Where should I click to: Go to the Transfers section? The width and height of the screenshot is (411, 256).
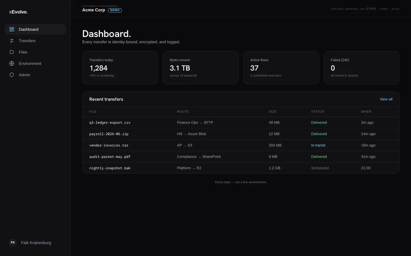[x=35, y=41]
